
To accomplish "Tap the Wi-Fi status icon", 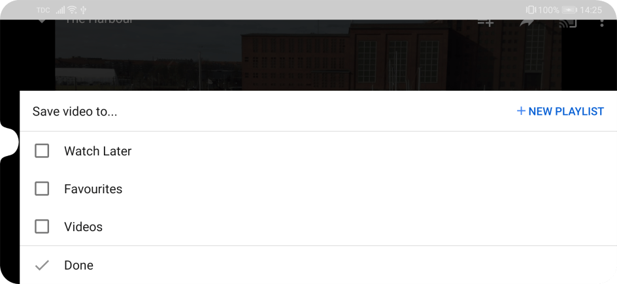I will pyautogui.click(x=72, y=10).
